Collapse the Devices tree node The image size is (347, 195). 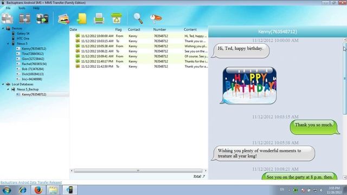[3, 28]
